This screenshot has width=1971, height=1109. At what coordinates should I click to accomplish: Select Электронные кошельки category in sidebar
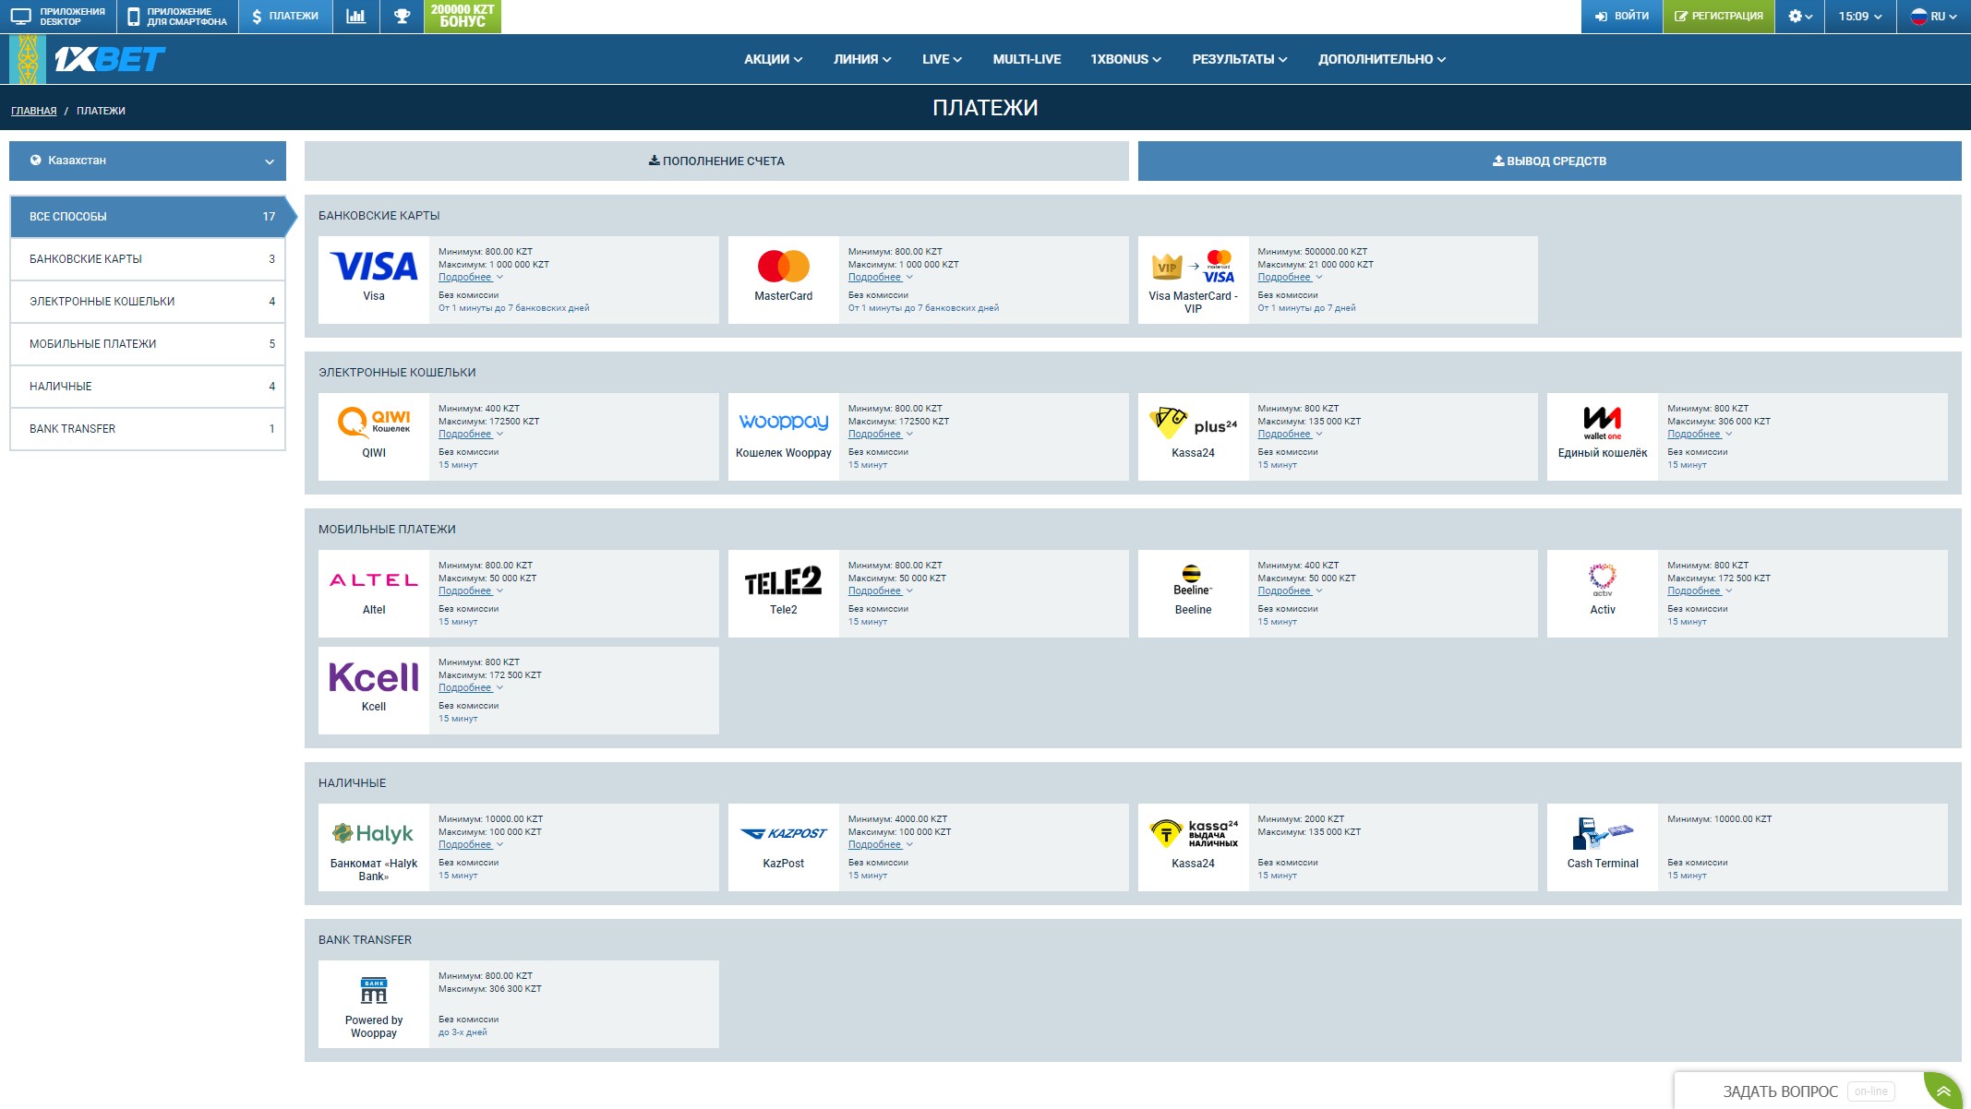(148, 302)
